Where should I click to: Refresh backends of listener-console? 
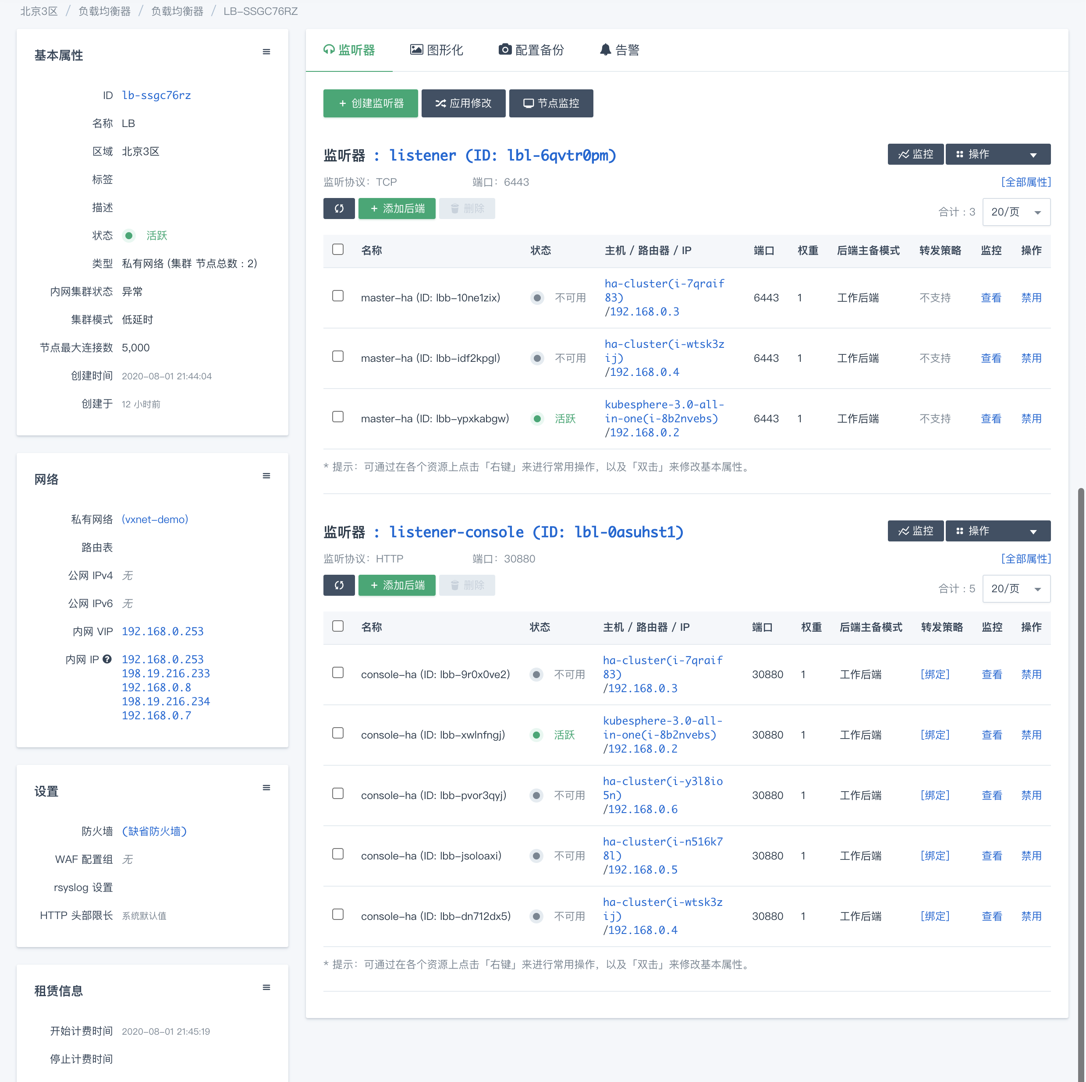point(339,585)
